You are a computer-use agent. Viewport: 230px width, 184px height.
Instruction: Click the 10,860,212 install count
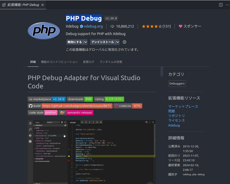click(x=125, y=26)
